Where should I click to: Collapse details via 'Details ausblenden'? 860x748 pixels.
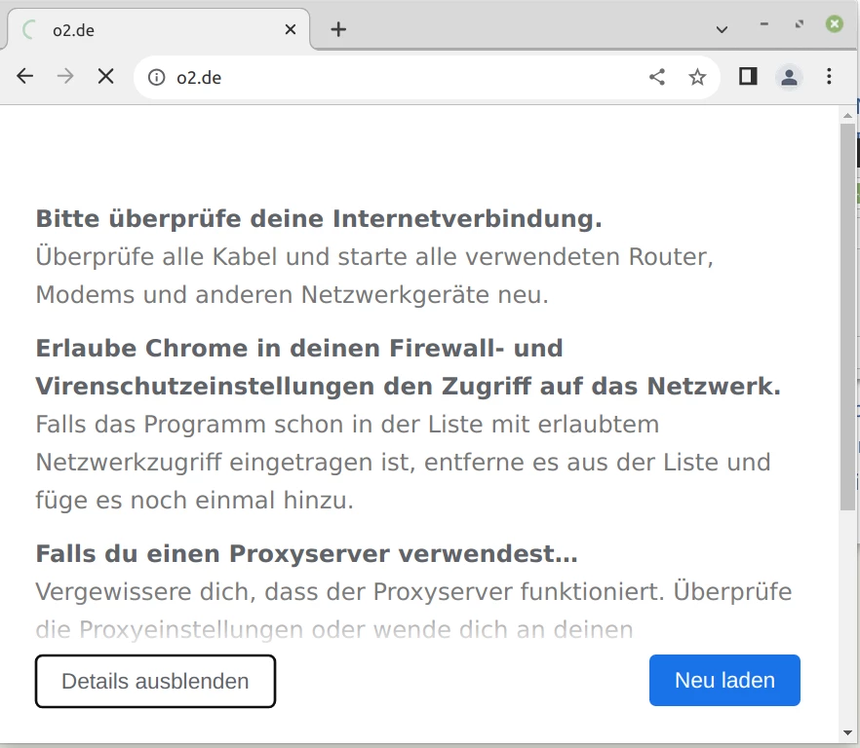[x=155, y=681]
